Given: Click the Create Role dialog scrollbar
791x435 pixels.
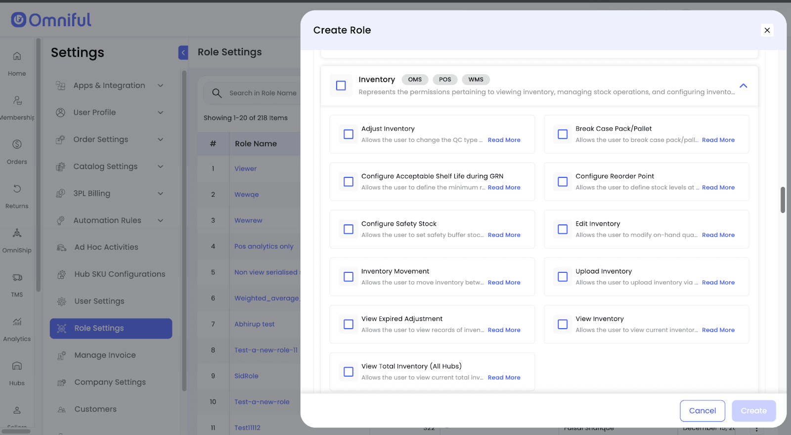Looking at the screenshot, I should [x=783, y=200].
